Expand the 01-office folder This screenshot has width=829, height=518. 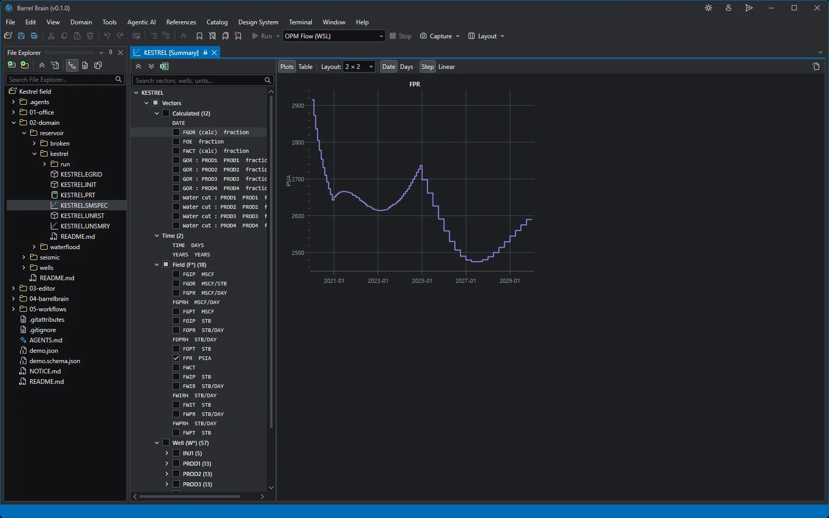[x=13, y=112]
